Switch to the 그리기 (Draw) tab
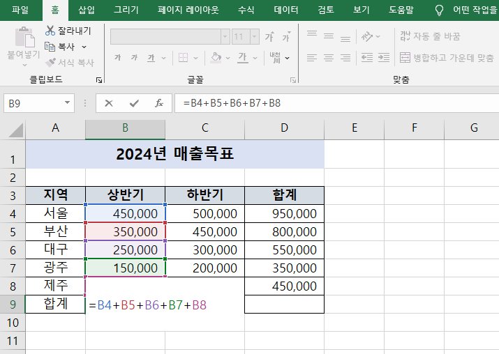499x354 pixels. (126, 10)
